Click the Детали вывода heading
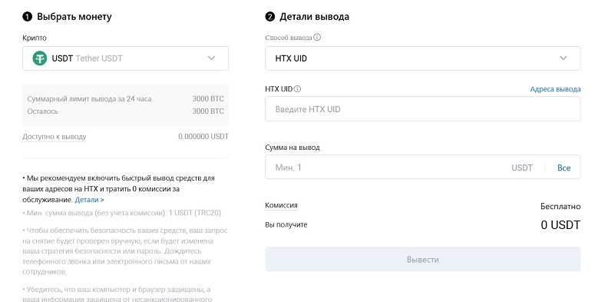 [314, 17]
